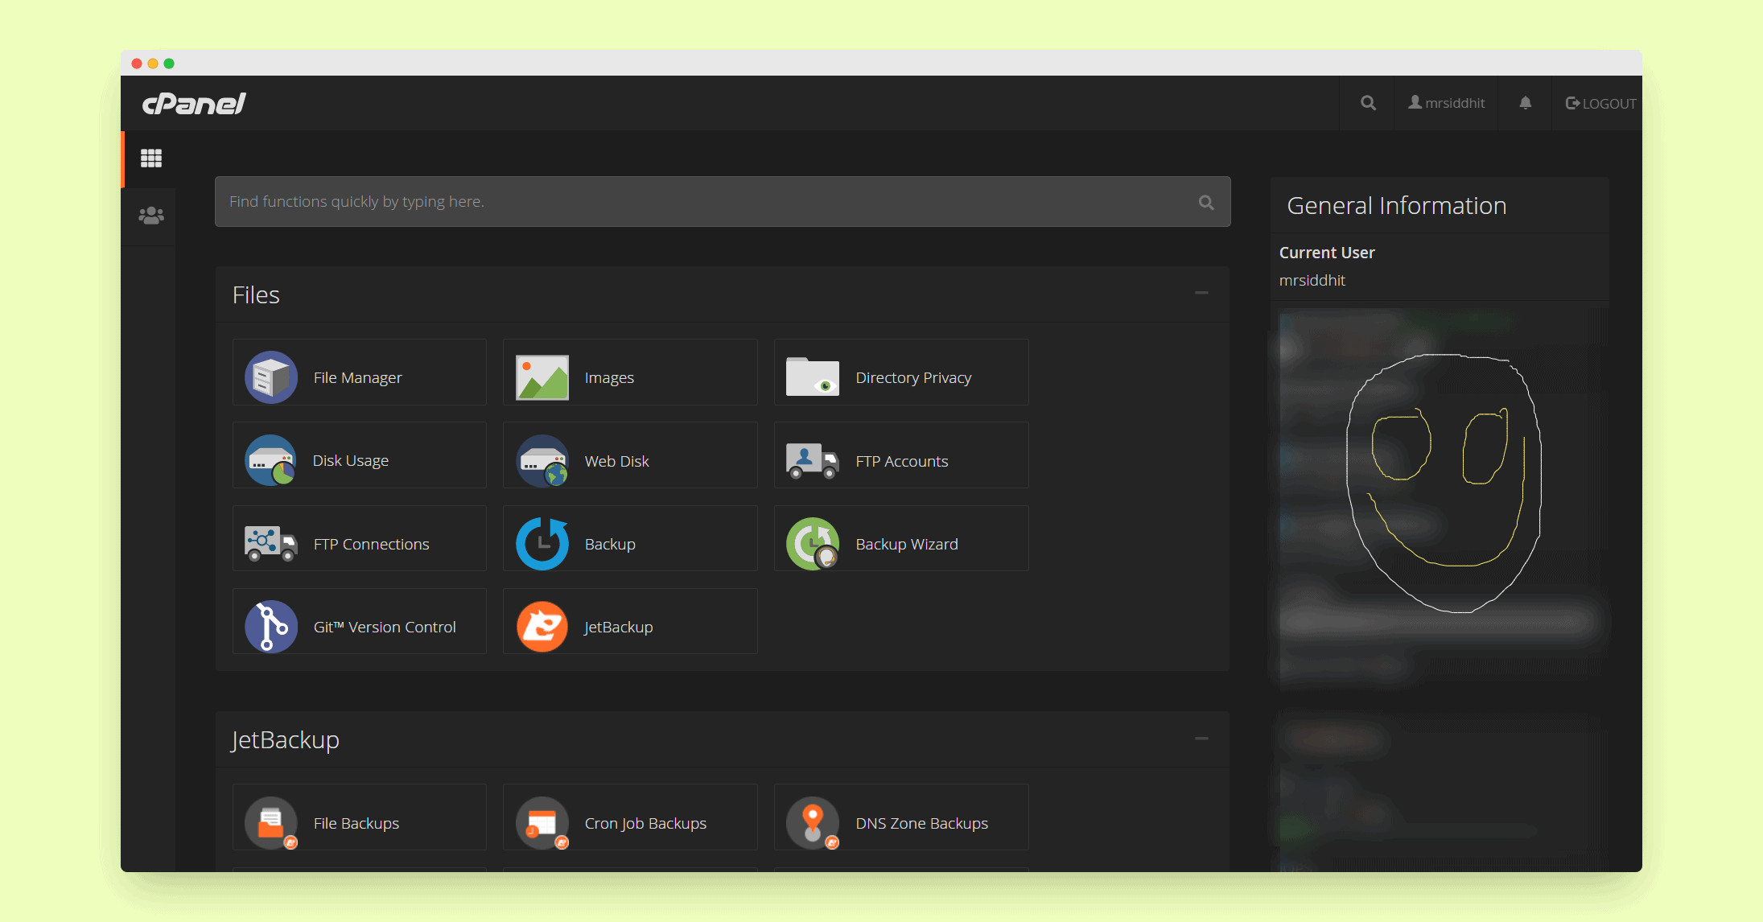Click the Cron Job Backups icon
Screen dimensions: 1763x922
point(542,823)
